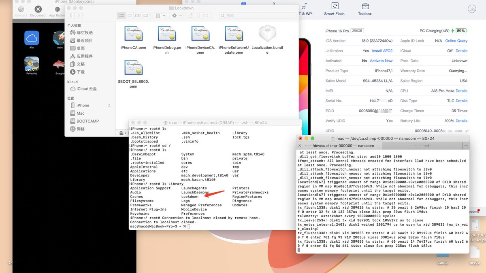Click Details link for iCloud row
486x273 pixels.
coord(461,51)
